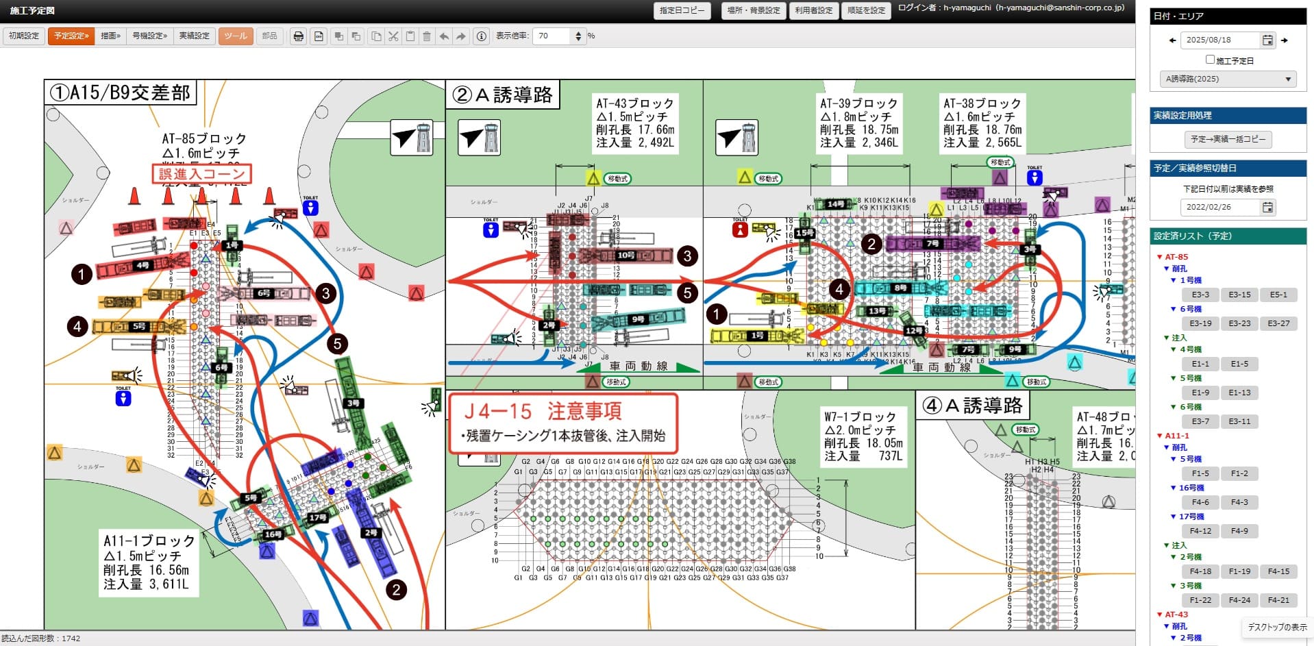The image size is (1314, 646).
Task: Collapse the A11-1 tree node
Action: point(1159,436)
